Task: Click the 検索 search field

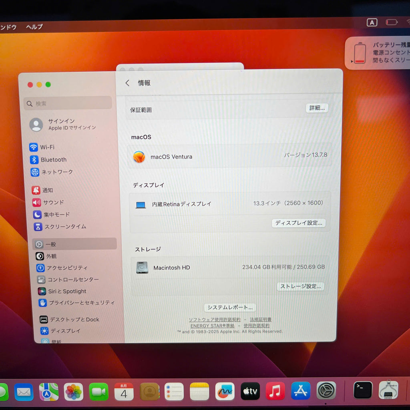Action: [68, 103]
